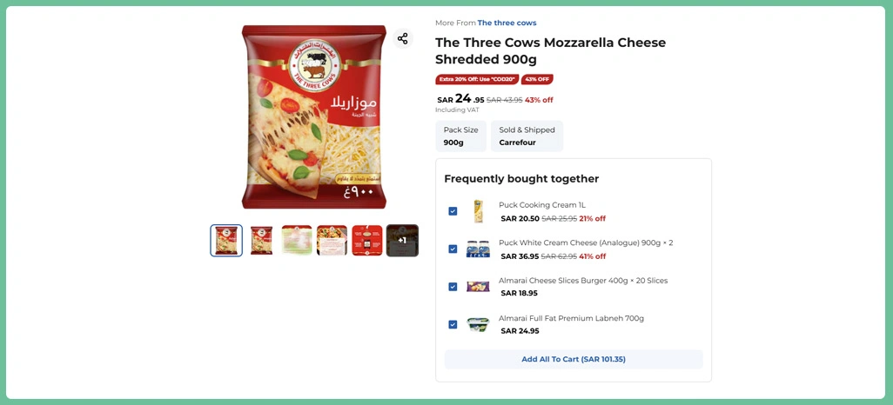Deselect Almarai Cheese Slices Burger checkbox
893x405 pixels.
(x=453, y=287)
